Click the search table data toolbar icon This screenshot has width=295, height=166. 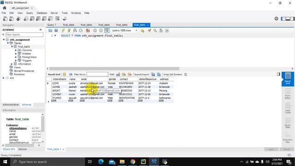click(57, 18)
